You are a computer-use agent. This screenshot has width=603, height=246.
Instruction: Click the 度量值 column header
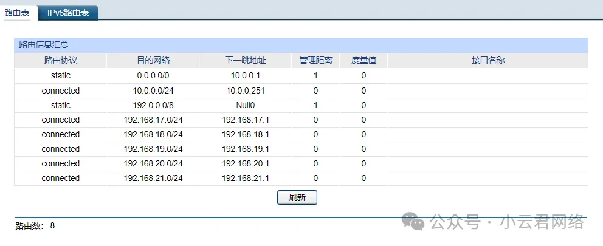[364, 61]
